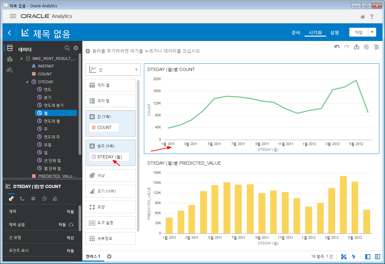
Task: Open the save options dropdown arrow
Action: tap(372, 32)
